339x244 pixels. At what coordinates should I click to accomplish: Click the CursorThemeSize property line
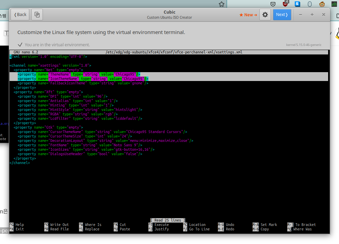point(75,136)
